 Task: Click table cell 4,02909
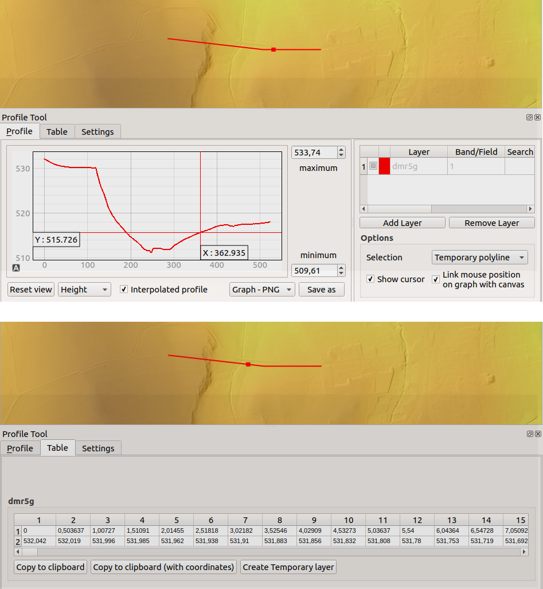314,531
